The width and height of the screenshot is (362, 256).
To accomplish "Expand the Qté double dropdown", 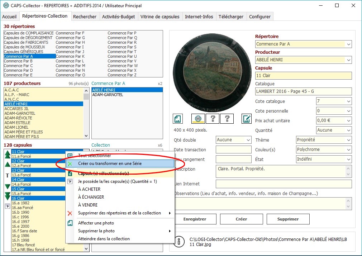I will pos(248,140).
